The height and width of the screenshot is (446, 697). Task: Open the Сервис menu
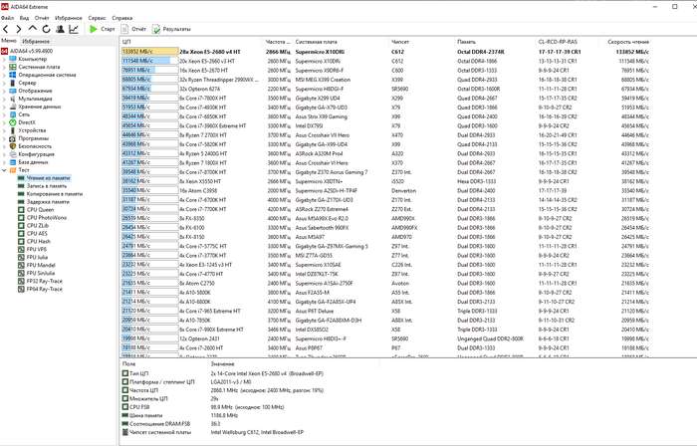tap(97, 18)
